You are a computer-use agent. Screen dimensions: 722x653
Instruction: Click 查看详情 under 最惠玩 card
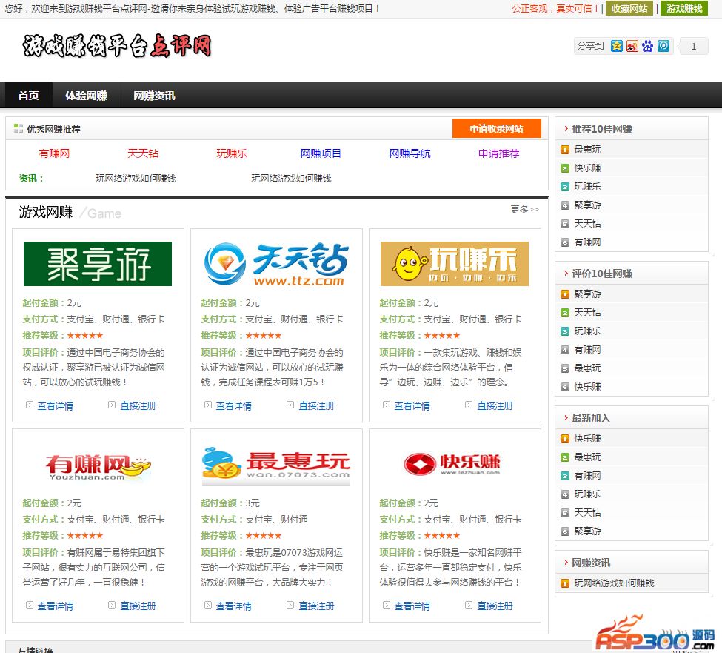point(233,606)
